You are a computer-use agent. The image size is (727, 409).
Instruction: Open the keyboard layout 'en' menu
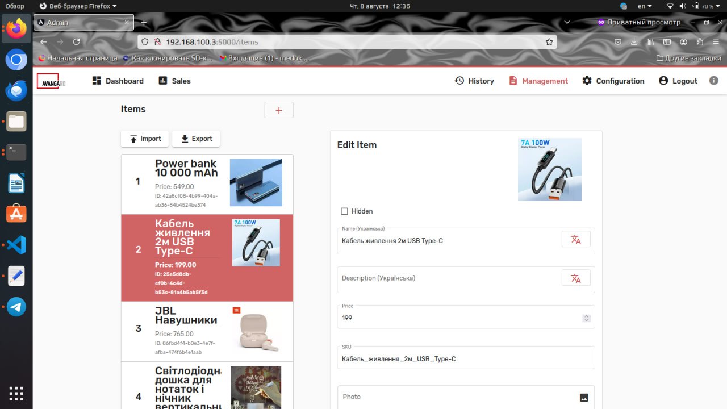[645, 6]
